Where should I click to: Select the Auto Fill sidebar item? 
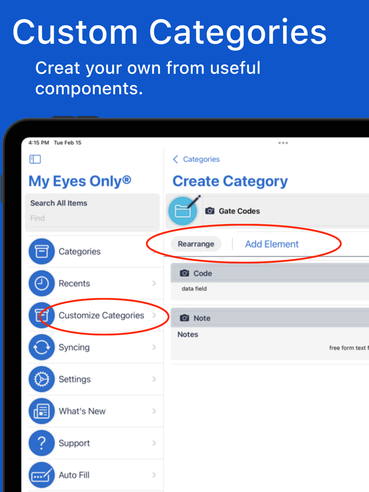tap(95, 475)
